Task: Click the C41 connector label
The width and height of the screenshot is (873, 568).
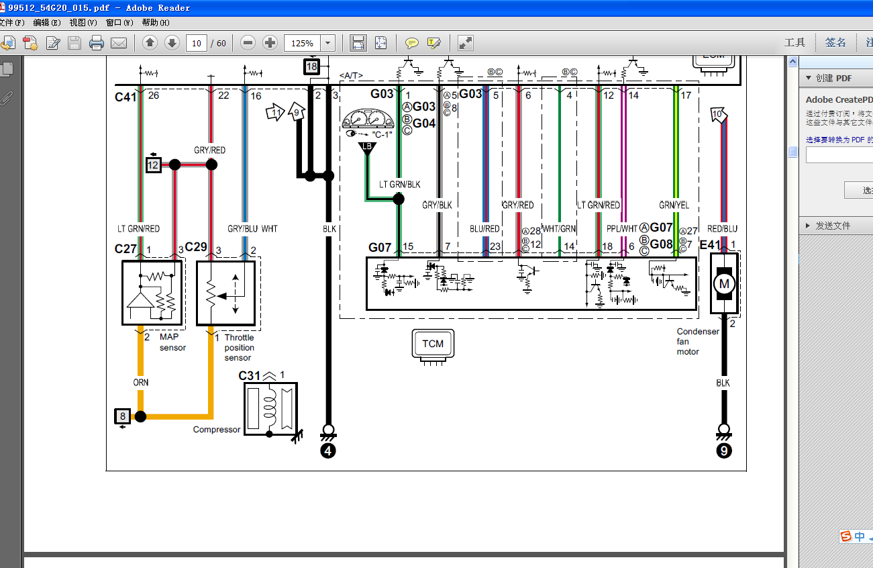Action: point(125,97)
